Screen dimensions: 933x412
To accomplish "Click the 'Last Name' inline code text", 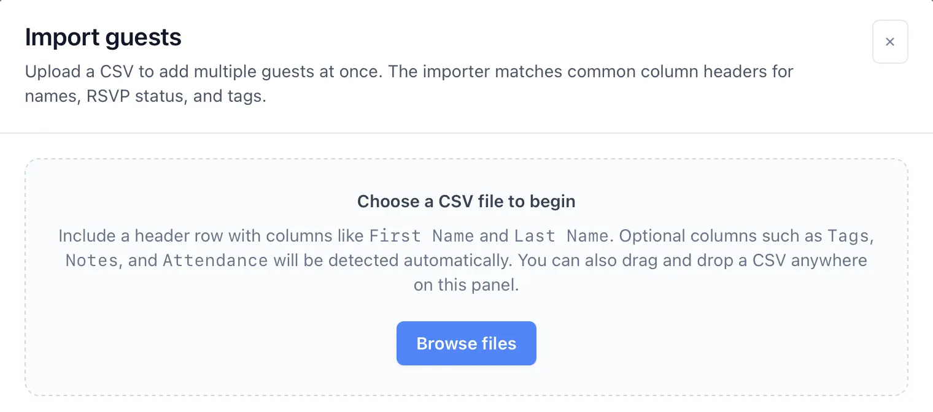I will [x=560, y=236].
